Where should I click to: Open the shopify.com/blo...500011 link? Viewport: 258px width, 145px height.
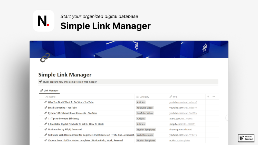point(182,124)
